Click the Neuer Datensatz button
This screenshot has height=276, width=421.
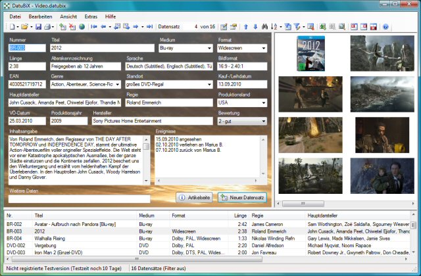242,197
